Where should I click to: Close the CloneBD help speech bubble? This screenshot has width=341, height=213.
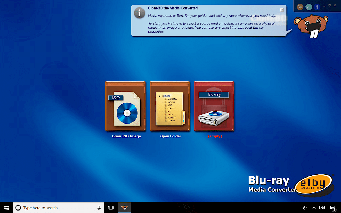282,10
